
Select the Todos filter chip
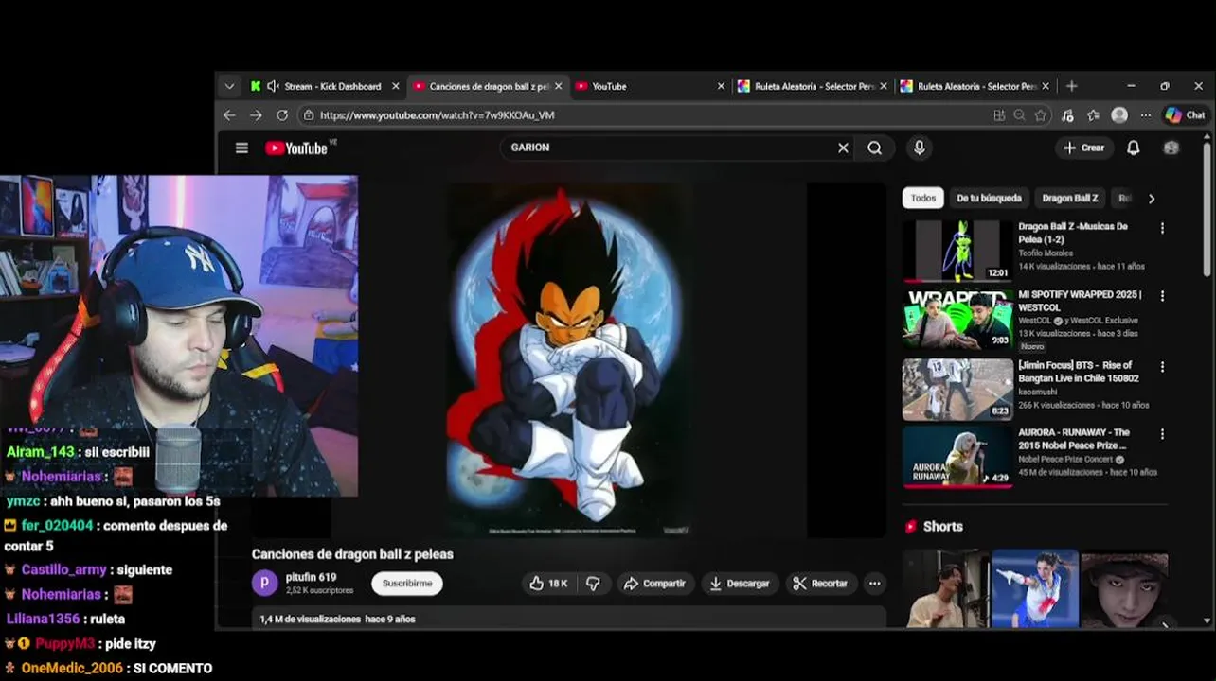pyautogui.click(x=923, y=198)
